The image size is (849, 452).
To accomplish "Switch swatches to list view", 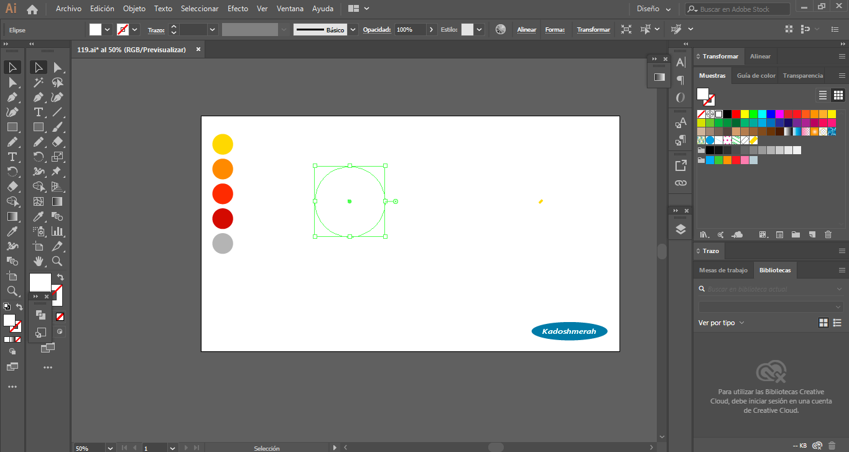I will [x=823, y=95].
